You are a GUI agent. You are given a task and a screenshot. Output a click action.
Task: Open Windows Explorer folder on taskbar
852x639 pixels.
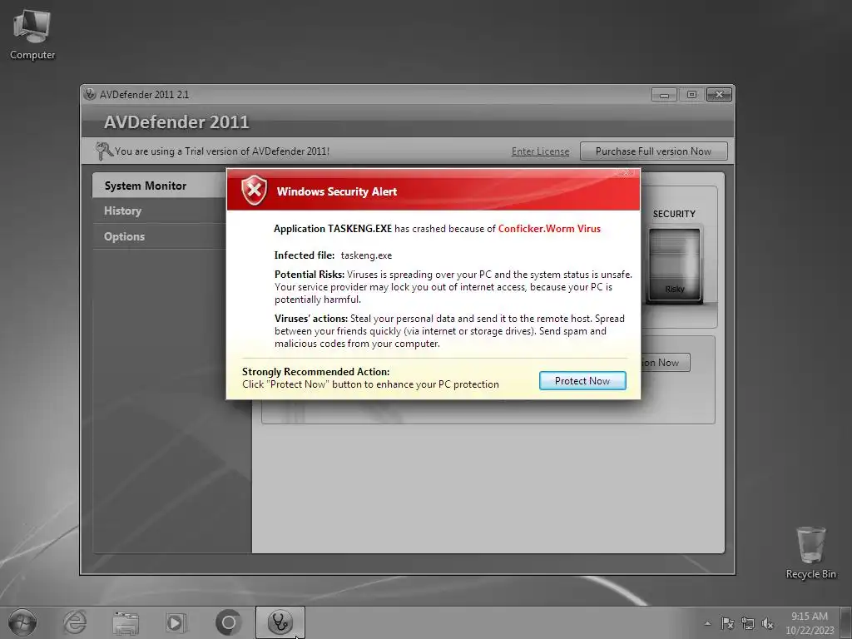point(126,622)
